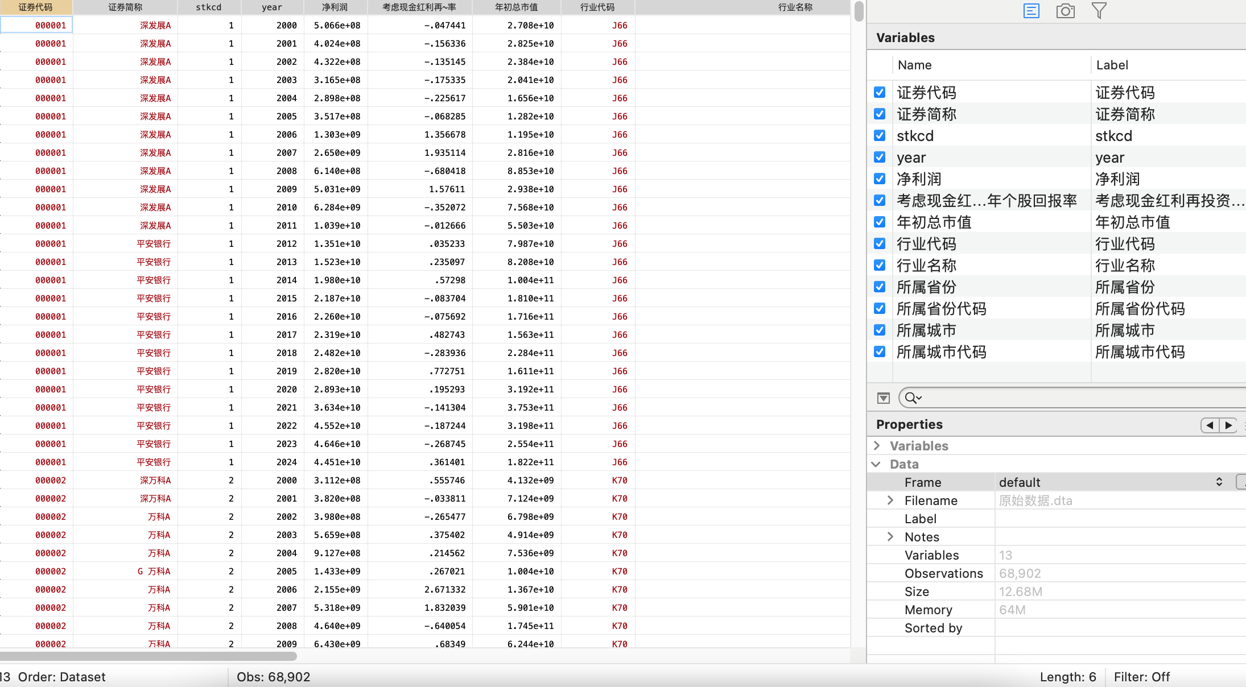Viewport: 1246px width, 687px height.
Task: Click the variable filter options triangle icon
Action: (x=883, y=398)
